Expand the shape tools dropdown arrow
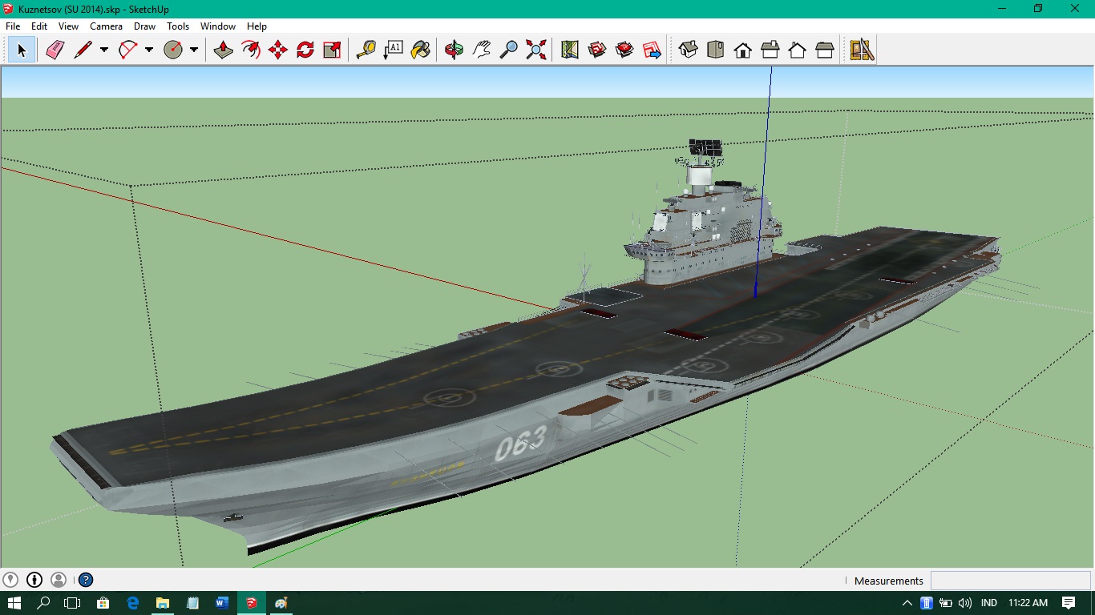The width and height of the screenshot is (1095, 615). (x=194, y=50)
